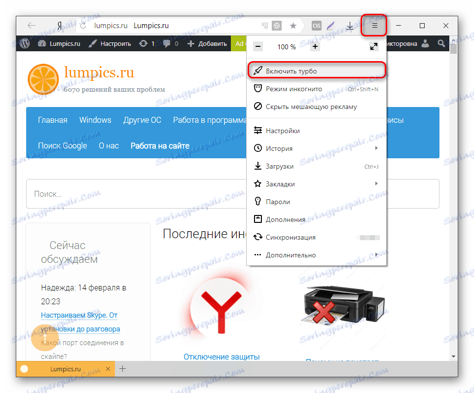Open "Пароли" menu entry
The width and height of the screenshot is (474, 393).
(317, 202)
